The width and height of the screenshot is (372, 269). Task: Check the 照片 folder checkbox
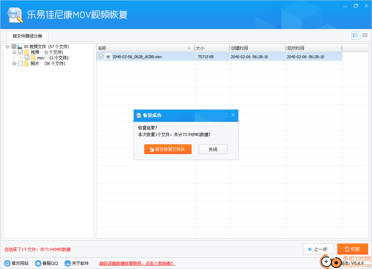tap(21, 63)
